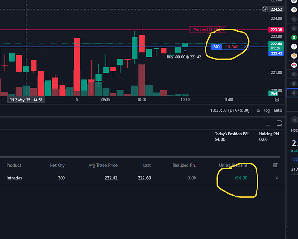
Task: Click the 221.00 price axis label
Action: pyautogui.click(x=277, y=72)
